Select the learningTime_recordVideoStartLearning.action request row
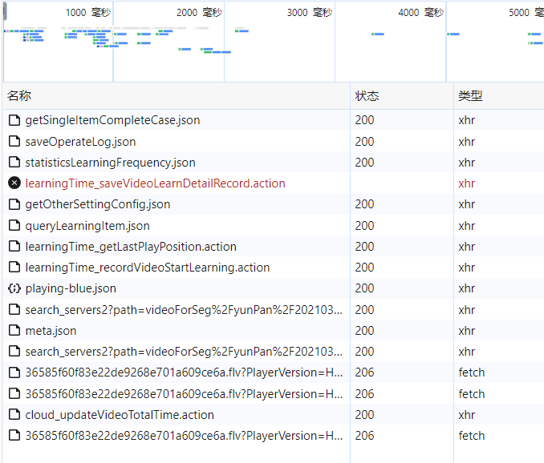 (x=147, y=268)
